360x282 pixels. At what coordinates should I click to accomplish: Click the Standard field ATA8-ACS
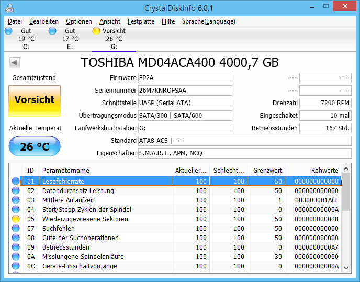click(245, 141)
